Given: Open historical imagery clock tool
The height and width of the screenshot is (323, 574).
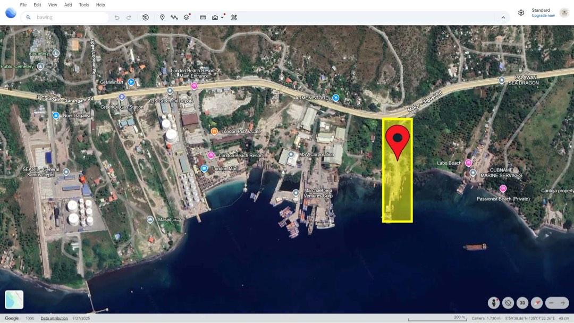Looking at the screenshot, I should coord(145,17).
